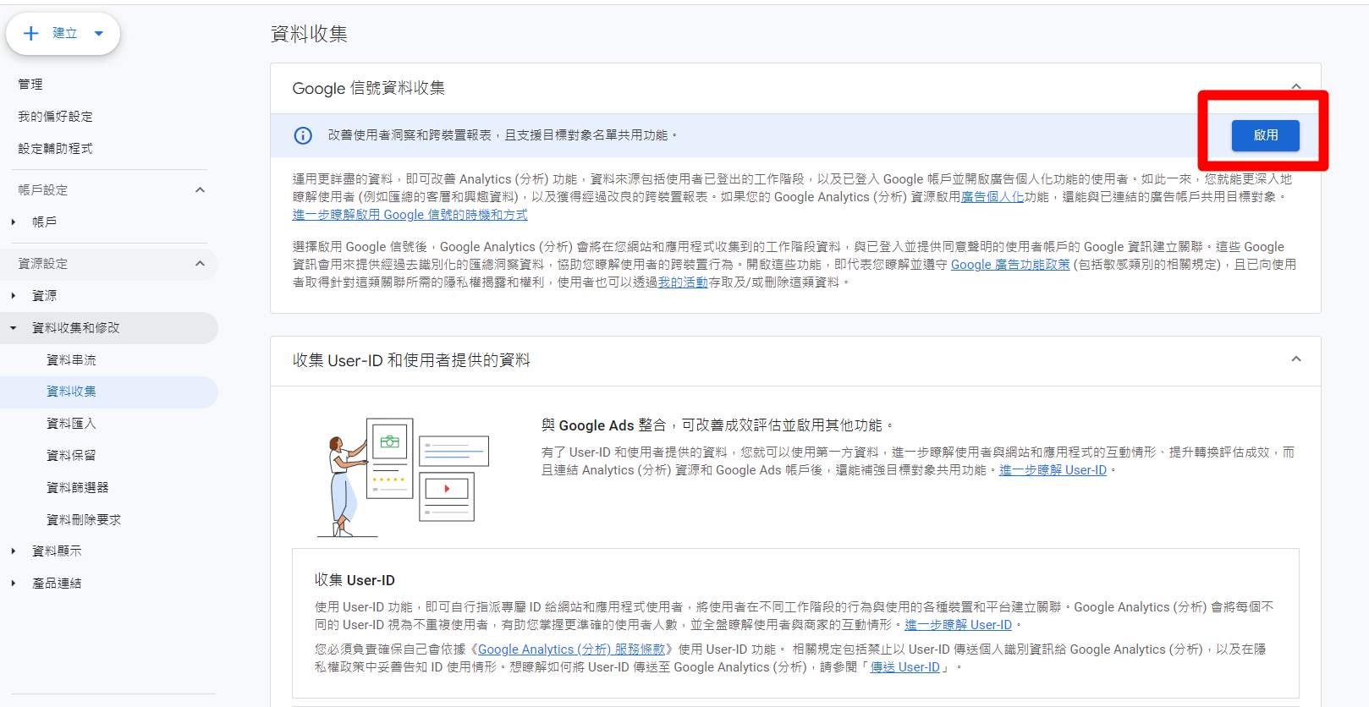Collapse the 資源設定 section chevron
The width and height of the screenshot is (1369, 707).
point(200,264)
